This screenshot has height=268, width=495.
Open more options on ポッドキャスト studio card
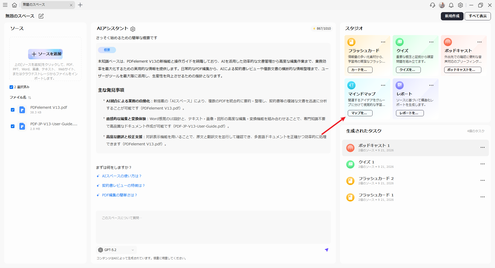(480, 42)
